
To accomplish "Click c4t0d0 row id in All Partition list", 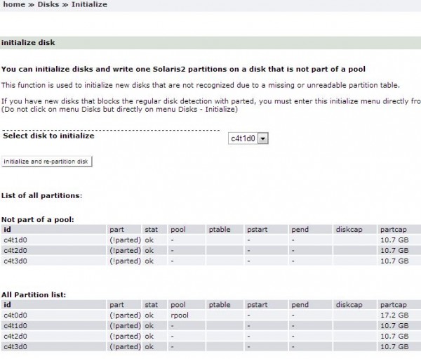I will [x=15, y=315].
